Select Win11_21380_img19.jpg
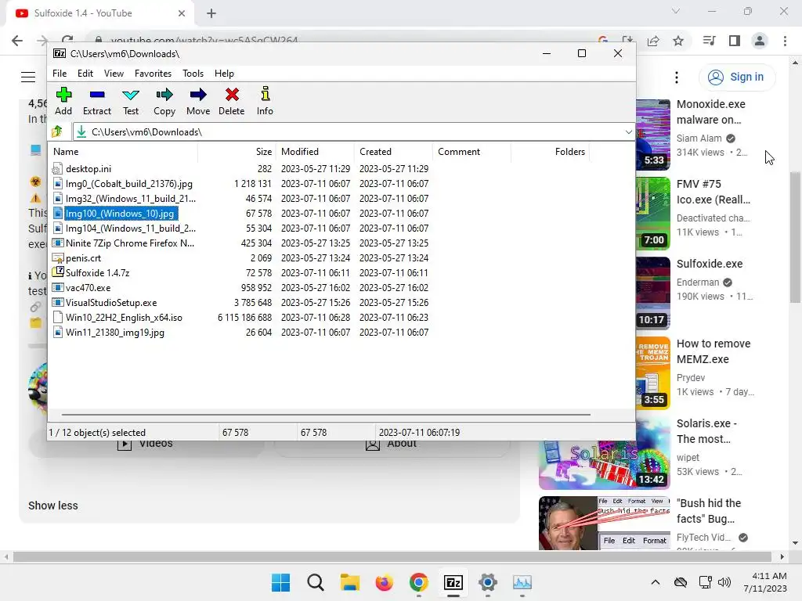This screenshot has height=601, width=802. [x=115, y=332]
